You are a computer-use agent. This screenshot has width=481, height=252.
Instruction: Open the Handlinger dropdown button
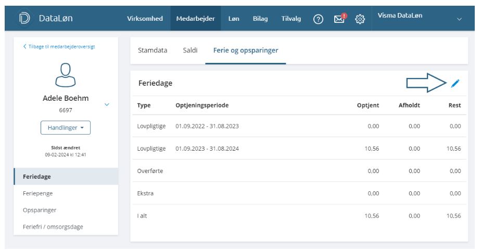point(66,128)
